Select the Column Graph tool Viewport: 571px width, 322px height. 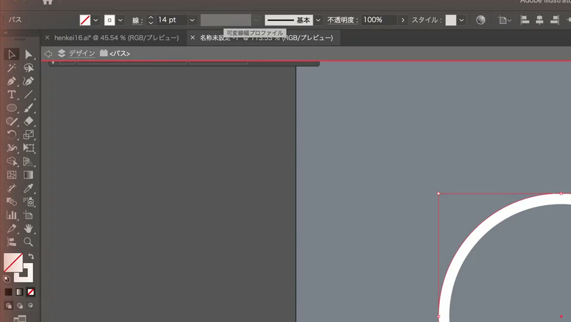pyautogui.click(x=12, y=215)
